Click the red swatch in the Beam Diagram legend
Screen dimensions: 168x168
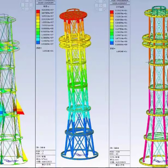(38, 11)
